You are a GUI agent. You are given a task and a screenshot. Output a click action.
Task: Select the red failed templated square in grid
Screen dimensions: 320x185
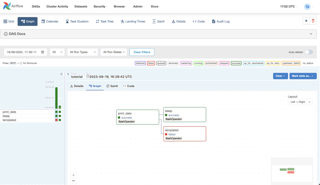(56, 120)
